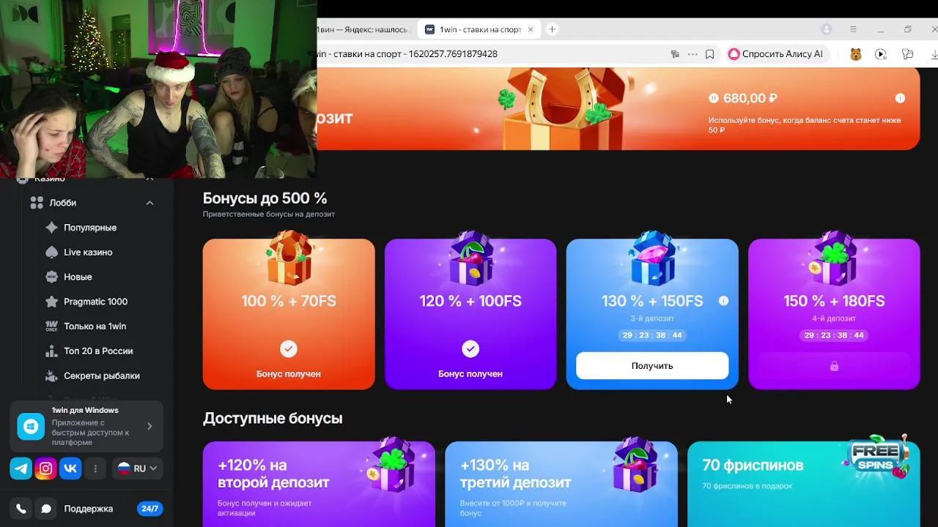Screen dimensions: 938x527
Task: Select Pragmatic 1000 menu item
Action: tap(95, 302)
